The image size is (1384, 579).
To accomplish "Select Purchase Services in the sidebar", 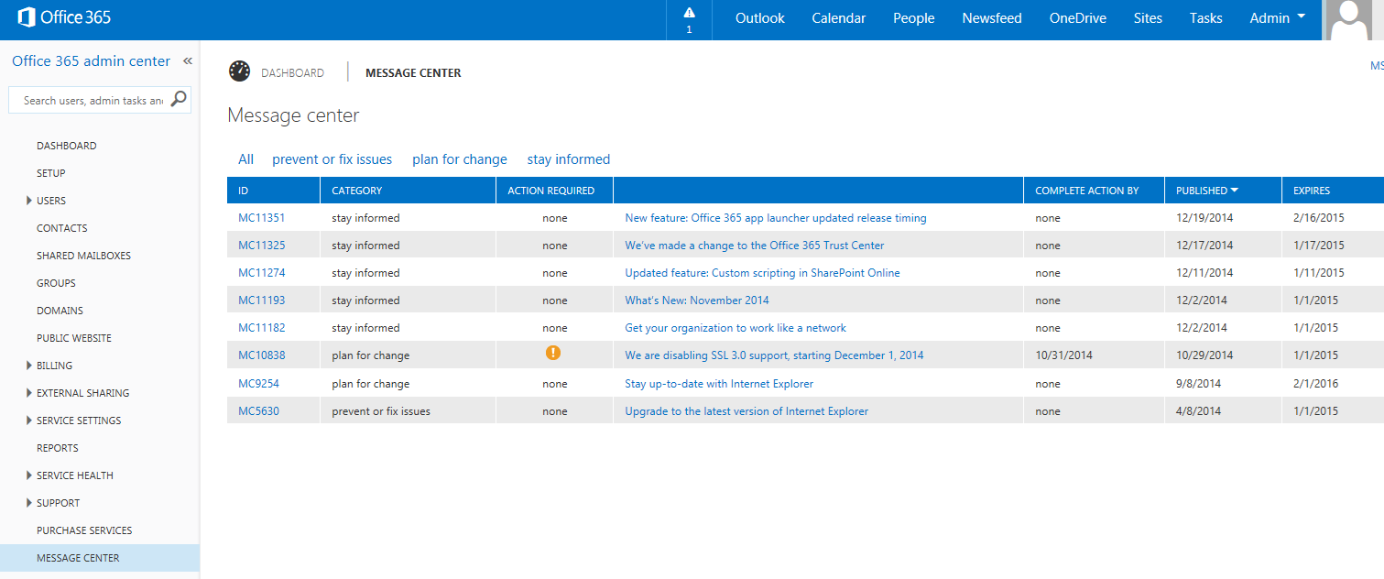I will pos(84,530).
